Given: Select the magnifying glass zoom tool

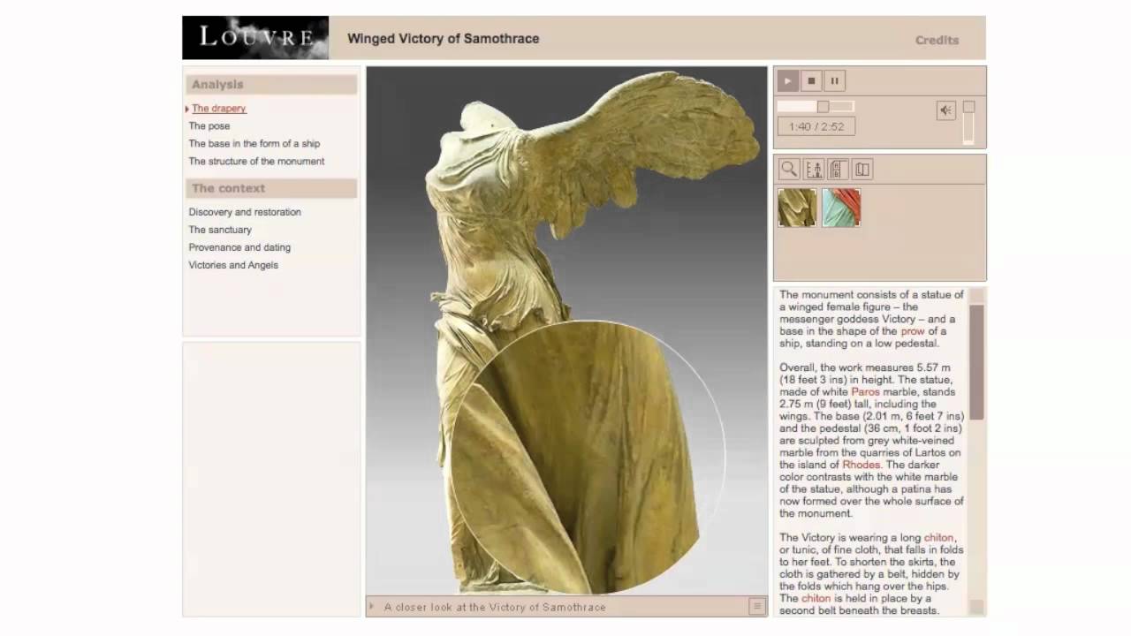Looking at the screenshot, I should pos(789,170).
